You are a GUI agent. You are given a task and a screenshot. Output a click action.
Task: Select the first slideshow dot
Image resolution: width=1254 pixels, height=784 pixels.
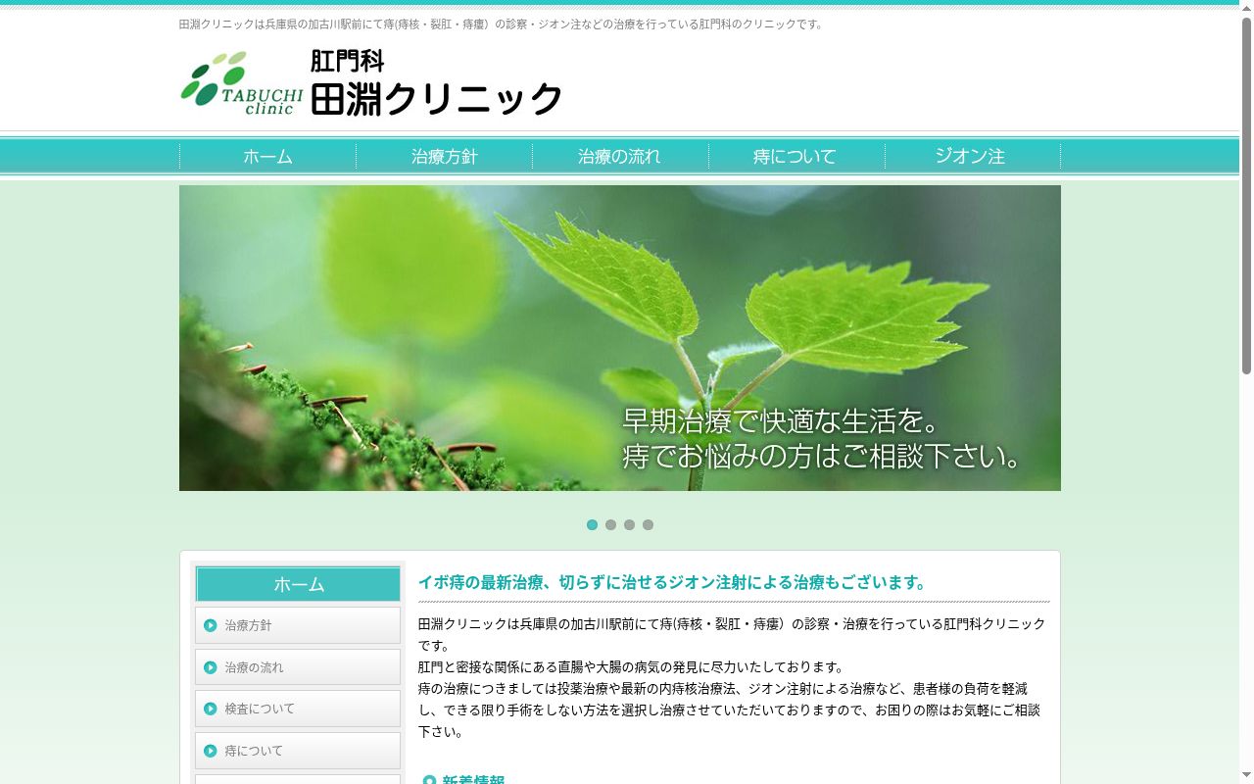point(592,524)
